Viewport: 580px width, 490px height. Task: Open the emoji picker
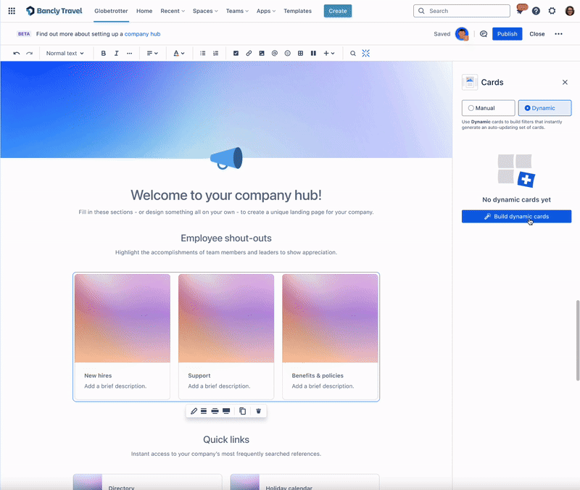click(x=287, y=53)
